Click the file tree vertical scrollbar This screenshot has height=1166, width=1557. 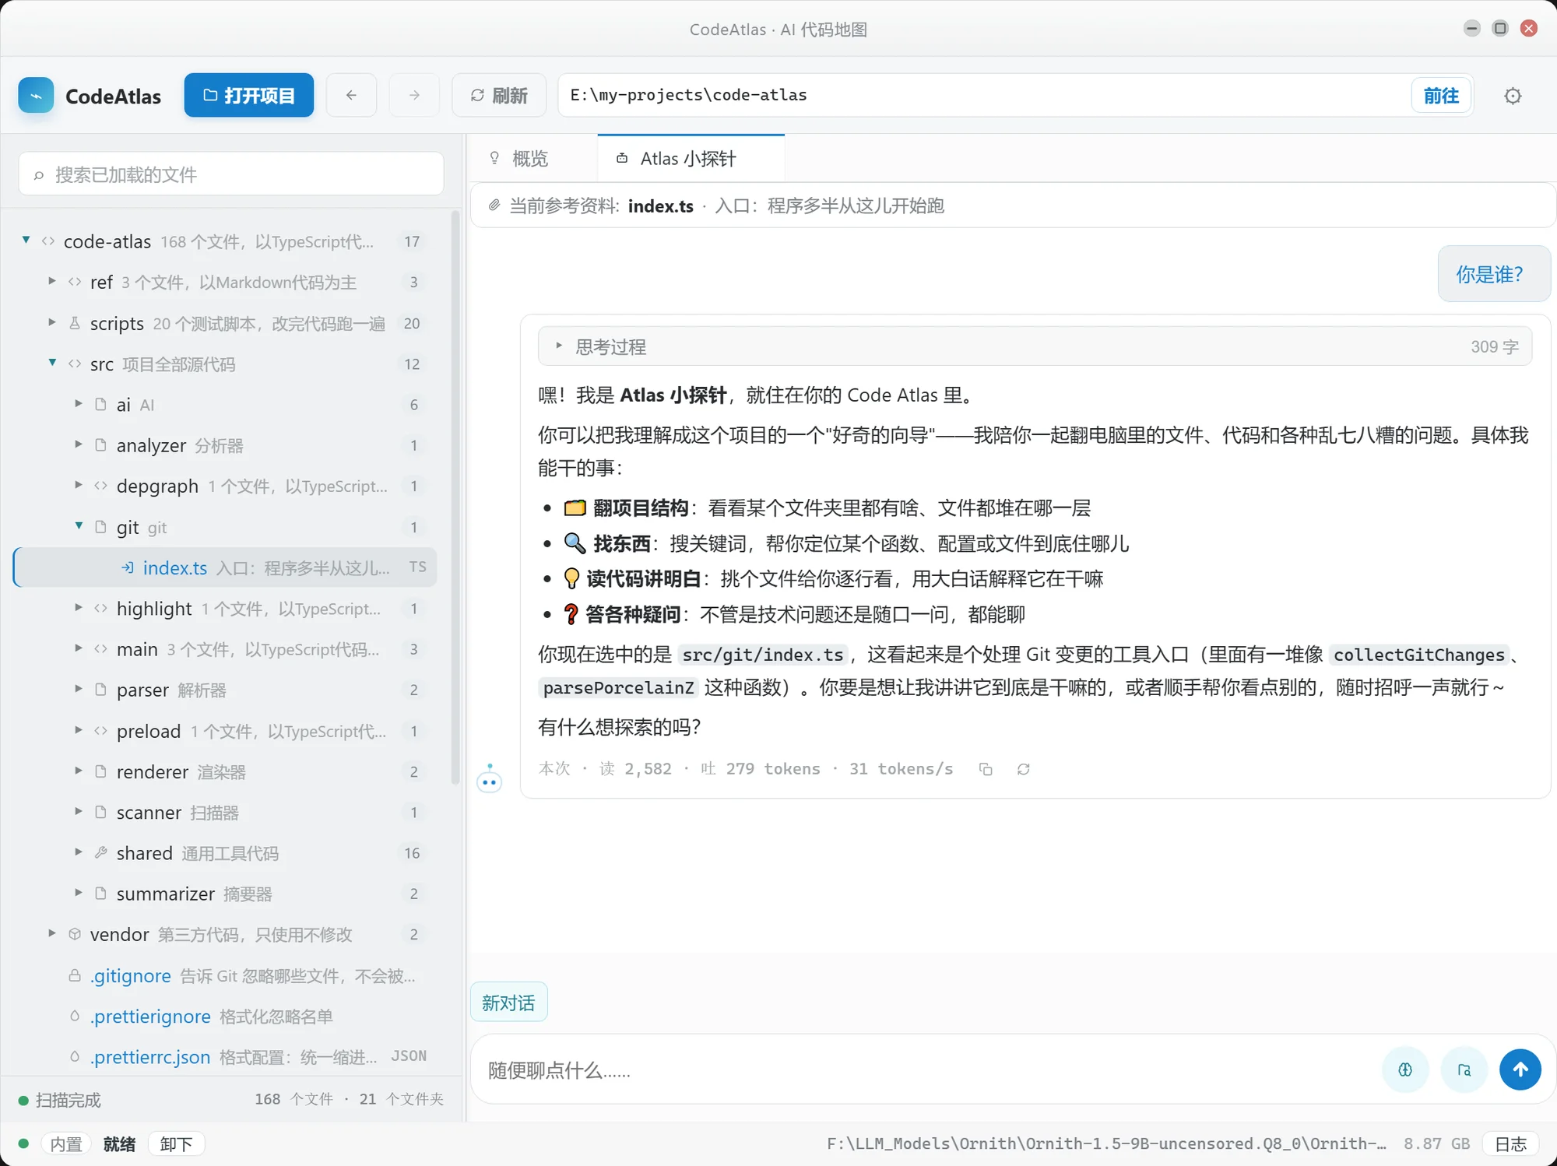click(x=455, y=498)
